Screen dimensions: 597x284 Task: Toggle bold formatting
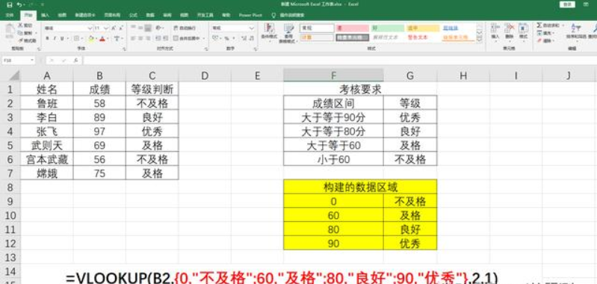pos(48,38)
